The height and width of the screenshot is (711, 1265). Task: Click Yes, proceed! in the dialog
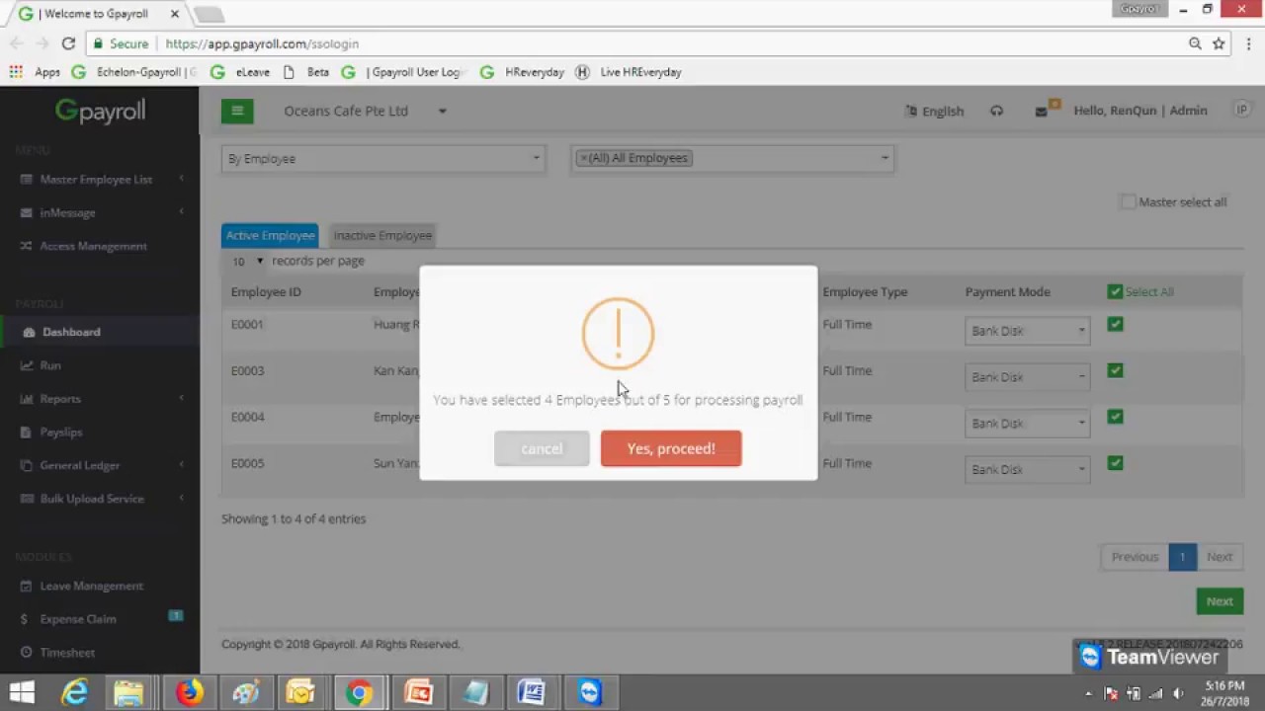tap(671, 448)
